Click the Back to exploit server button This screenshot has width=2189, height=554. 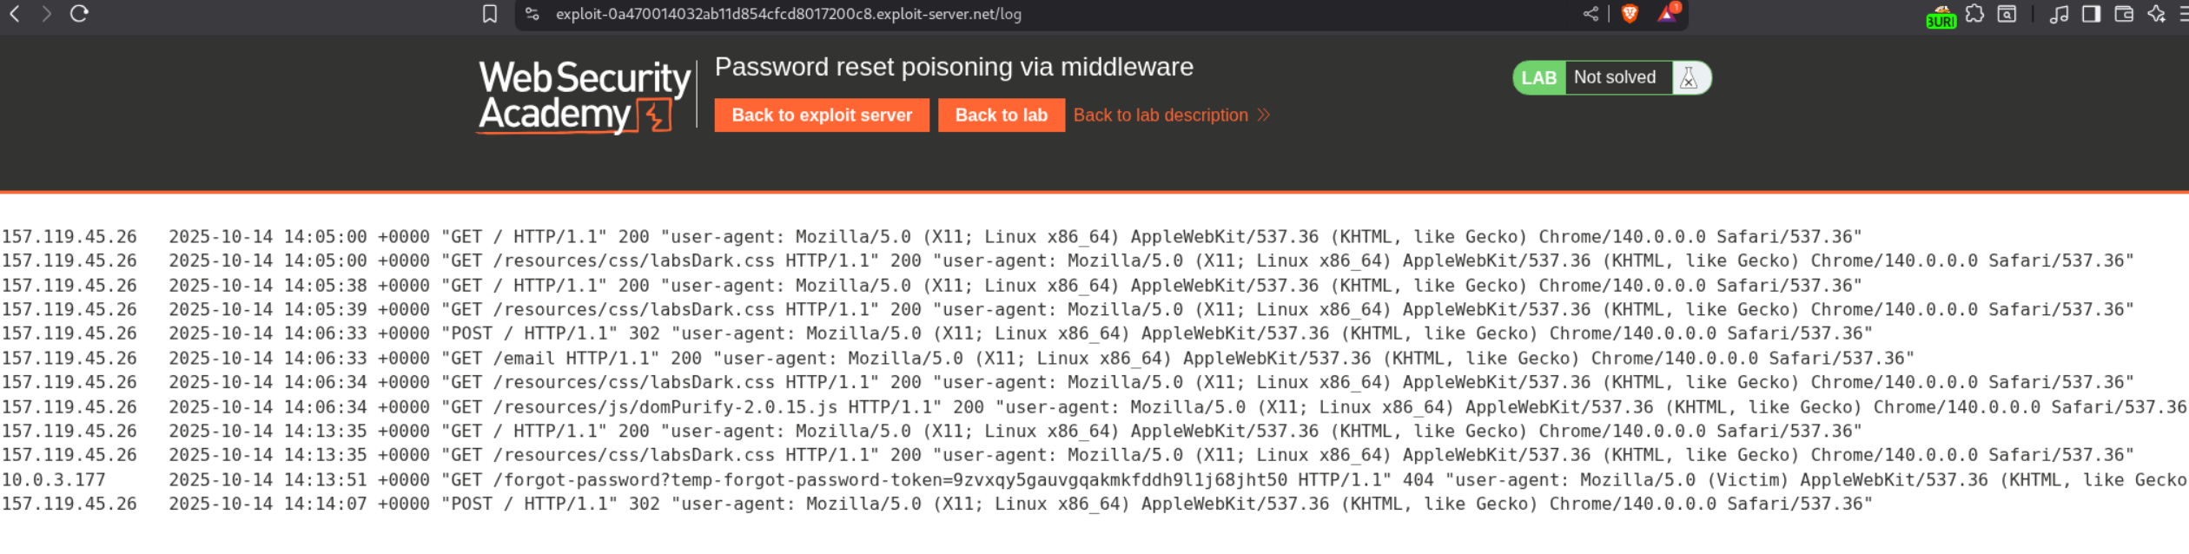coord(821,115)
